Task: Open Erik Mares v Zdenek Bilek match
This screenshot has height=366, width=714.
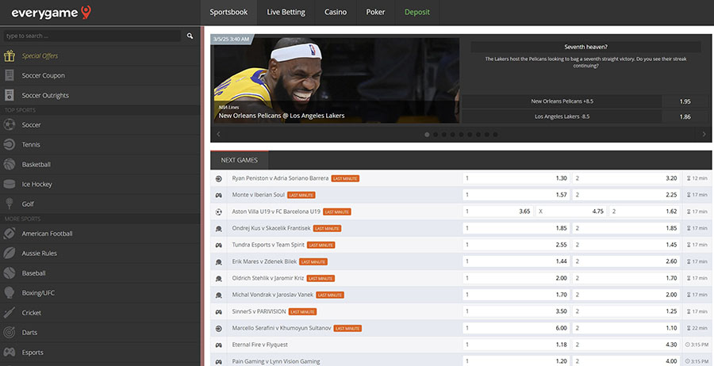Action: pyautogui.click(x=264, y=261)
